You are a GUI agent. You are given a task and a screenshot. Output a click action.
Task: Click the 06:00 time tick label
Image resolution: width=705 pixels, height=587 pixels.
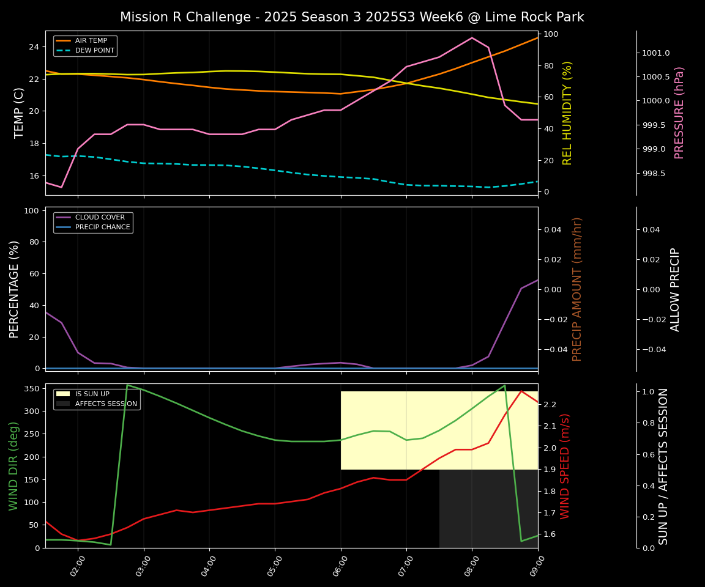[x=340, y=565]
